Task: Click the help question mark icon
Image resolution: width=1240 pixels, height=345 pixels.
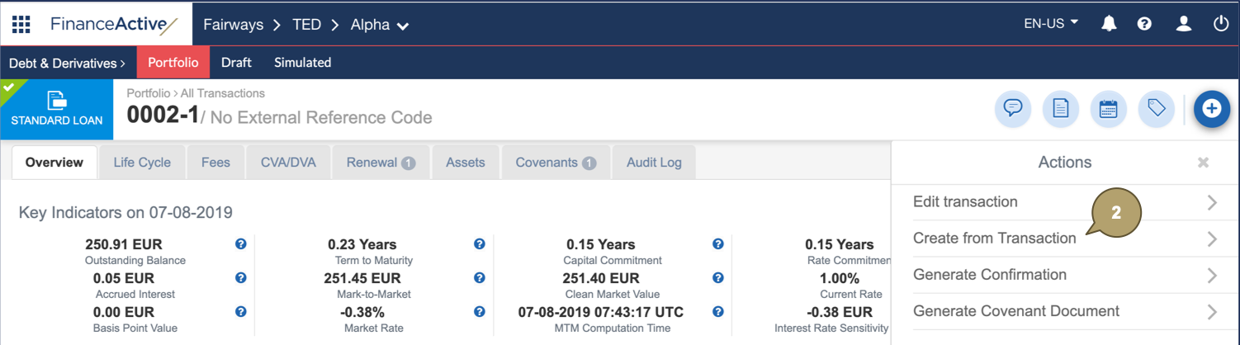Action: pos(1144,24)
